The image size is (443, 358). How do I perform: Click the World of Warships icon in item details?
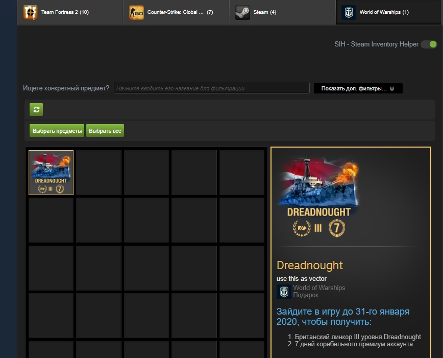(284, 292)
